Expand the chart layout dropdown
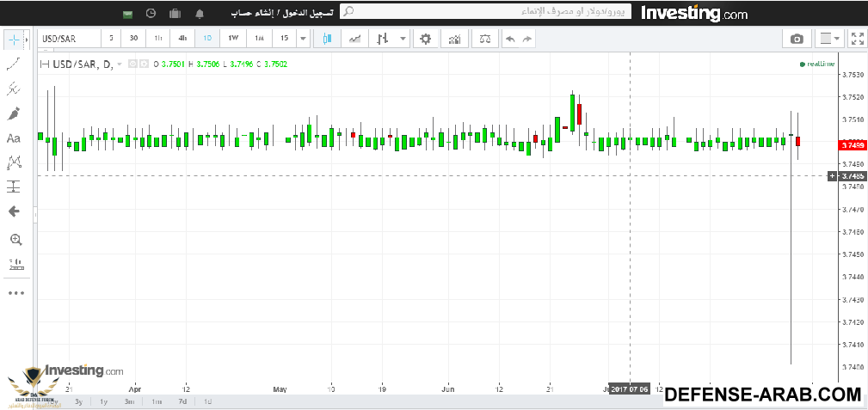Screen dimensions: 868x410 click(x=830, y=39)
